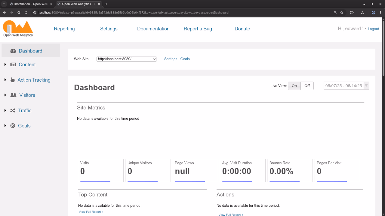Expand the Traffic section arrow

(x=5, y=110)
